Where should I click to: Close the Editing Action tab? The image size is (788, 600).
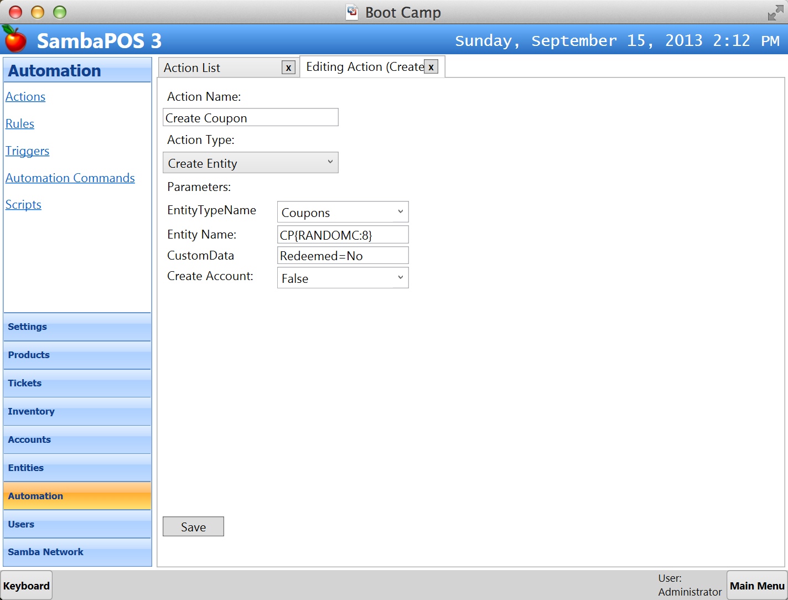tap(431, 67)
